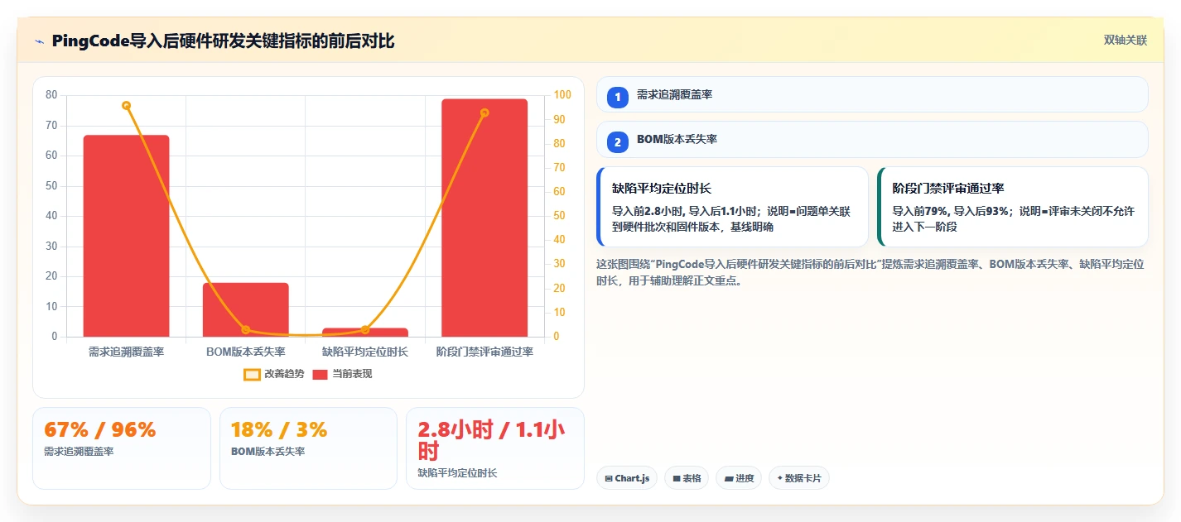Viewport: 1181px width, 522px height.
Task: Toggle the 改善趋势 legend entry
Action: (x=275, y=374)
